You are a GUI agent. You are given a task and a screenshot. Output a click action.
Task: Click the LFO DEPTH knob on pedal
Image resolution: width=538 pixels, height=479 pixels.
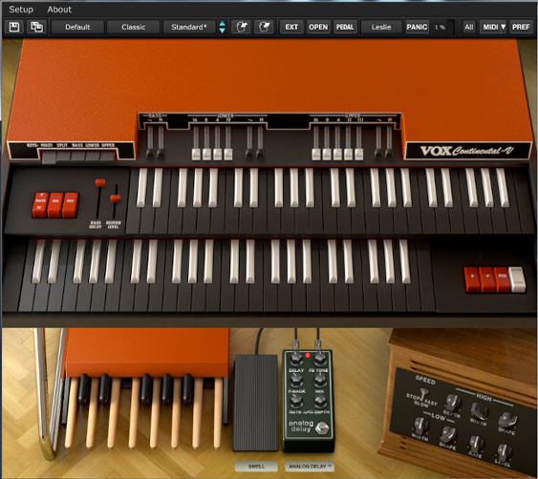320,401
